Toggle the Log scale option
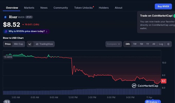The height and width of the screenshot is (103, 175). click(x=161, y=44)
